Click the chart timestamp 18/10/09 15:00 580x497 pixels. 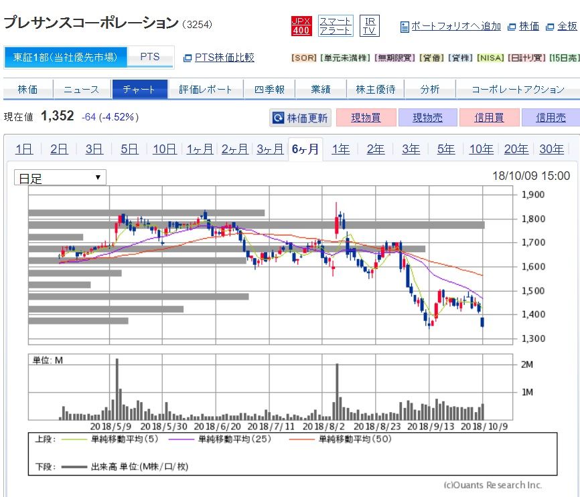(x=531, y=176)
